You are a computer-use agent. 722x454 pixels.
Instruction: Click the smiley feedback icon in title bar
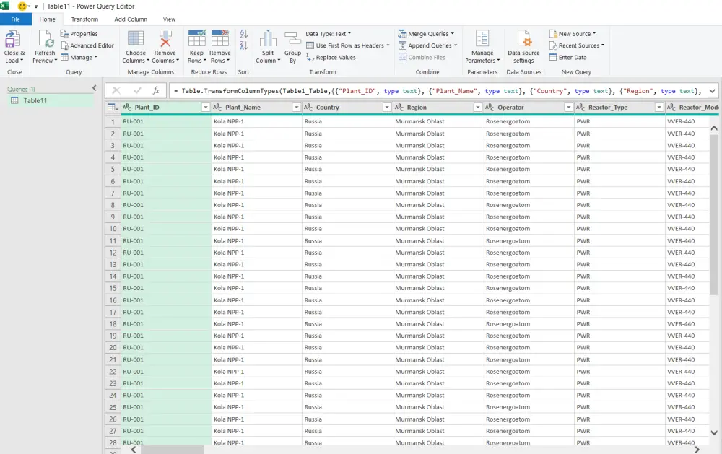(x=22, y=6)
